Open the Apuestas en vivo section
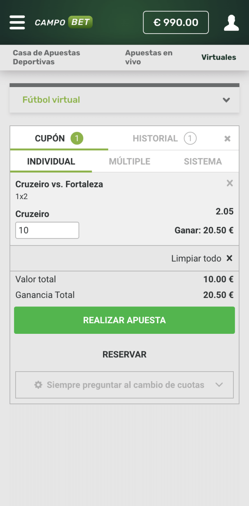 [149, 57]
